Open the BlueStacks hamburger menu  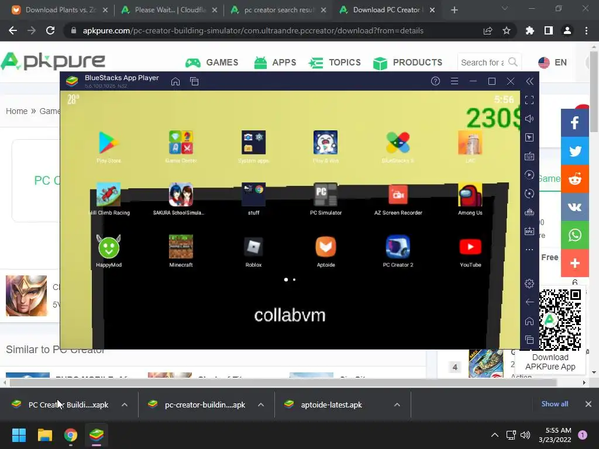pos(454,81)
